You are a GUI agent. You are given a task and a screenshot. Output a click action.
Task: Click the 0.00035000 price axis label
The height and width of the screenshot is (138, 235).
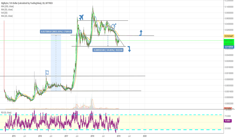click(229, 86)
